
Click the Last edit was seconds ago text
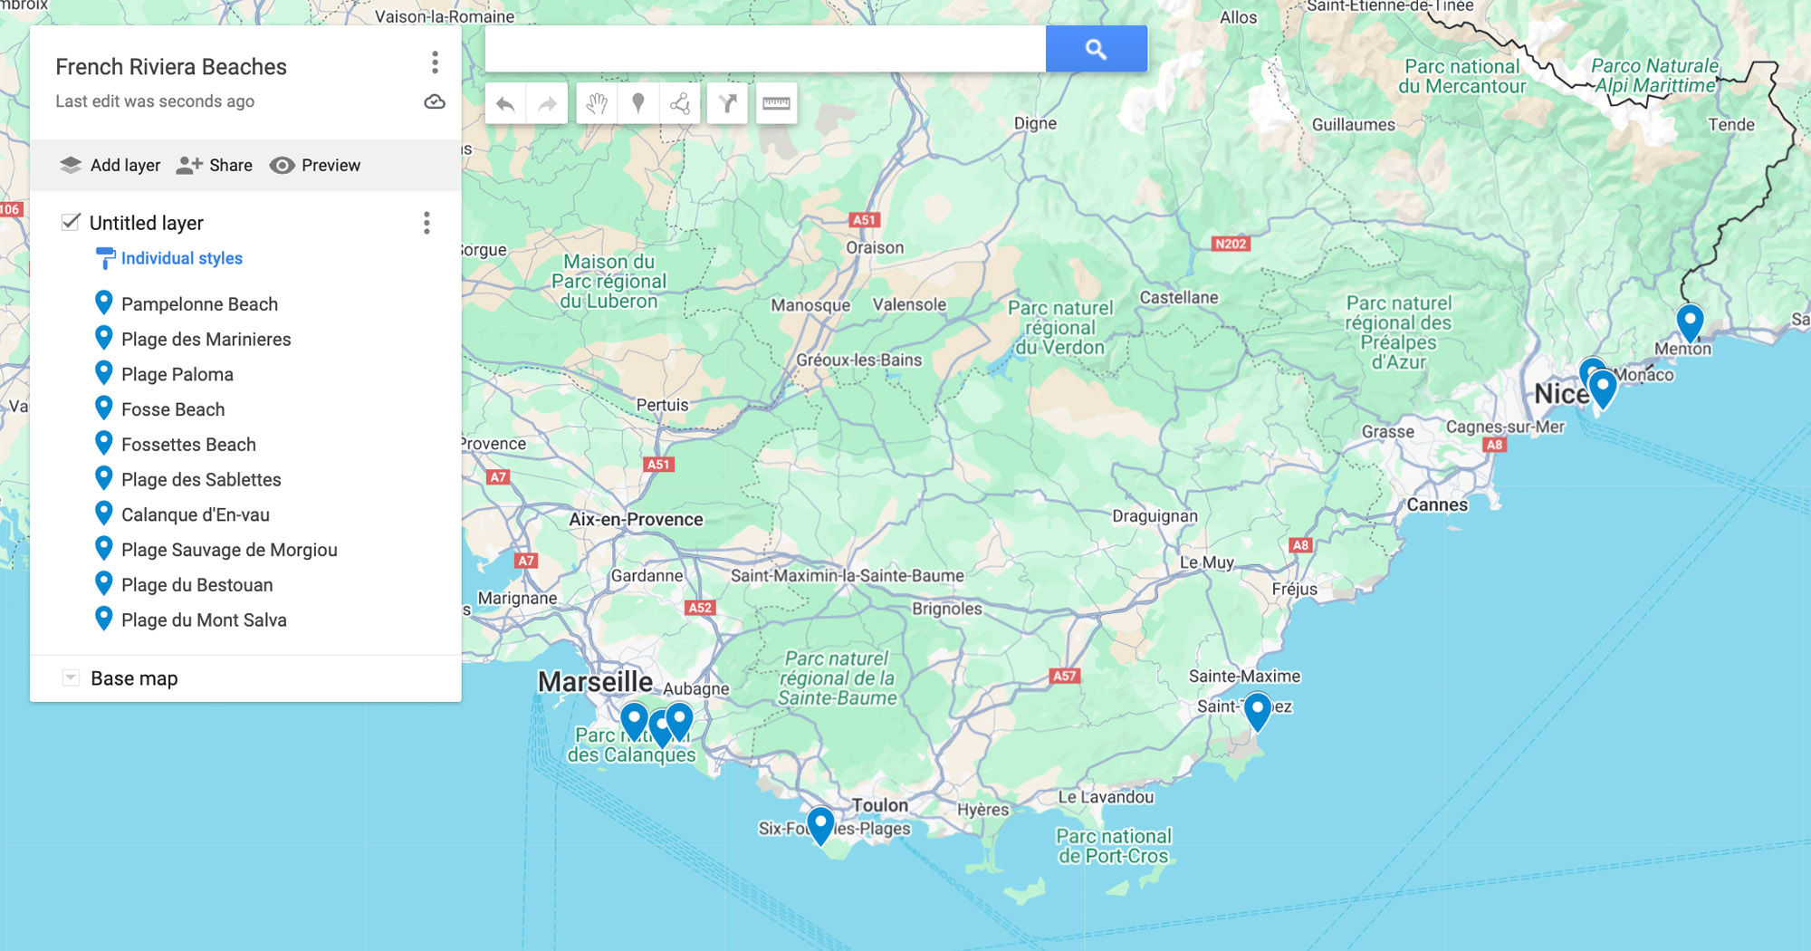pos(155,101)
